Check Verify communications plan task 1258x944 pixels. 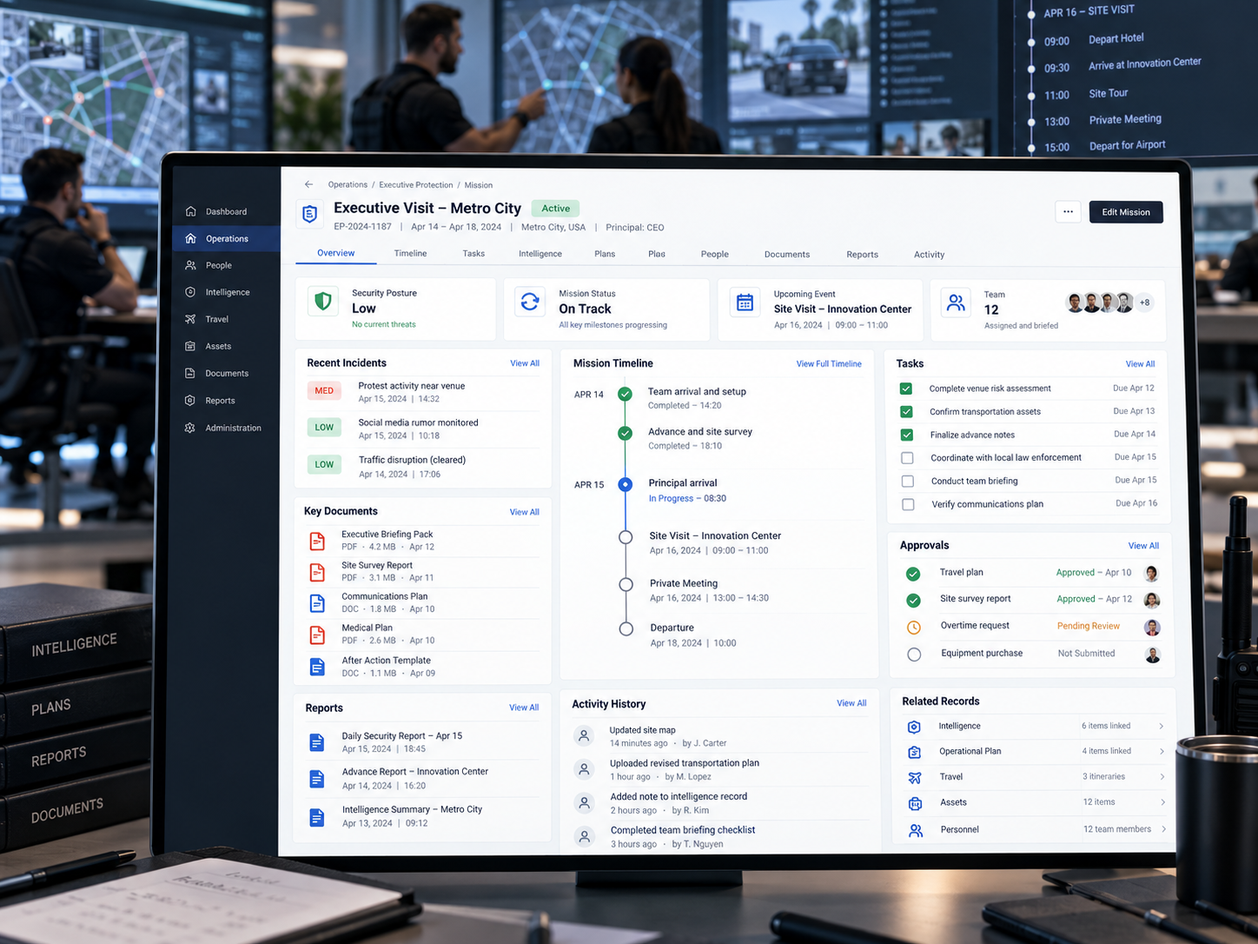(x=908, y=504)
